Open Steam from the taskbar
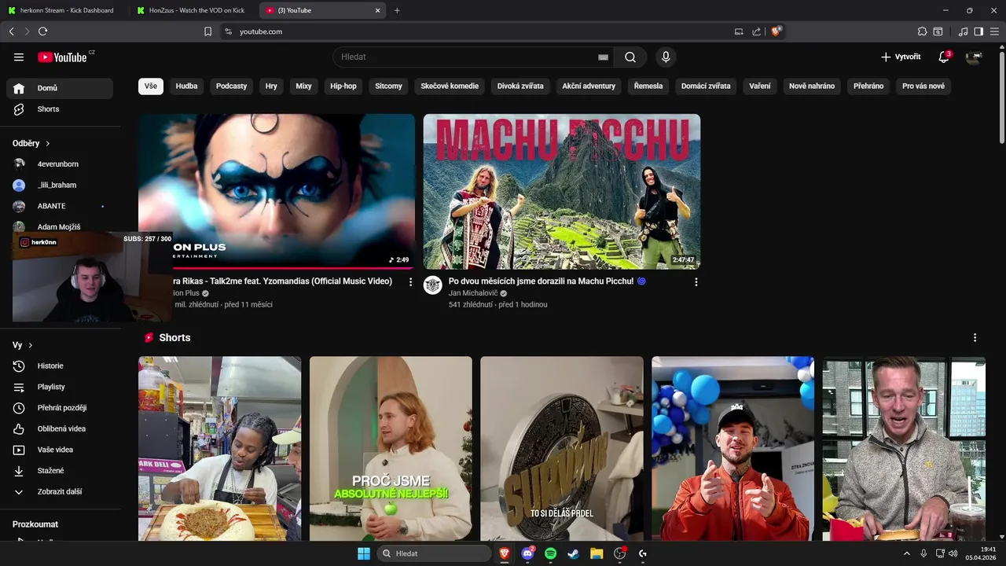1006x566 pixels. click(574, 553)
